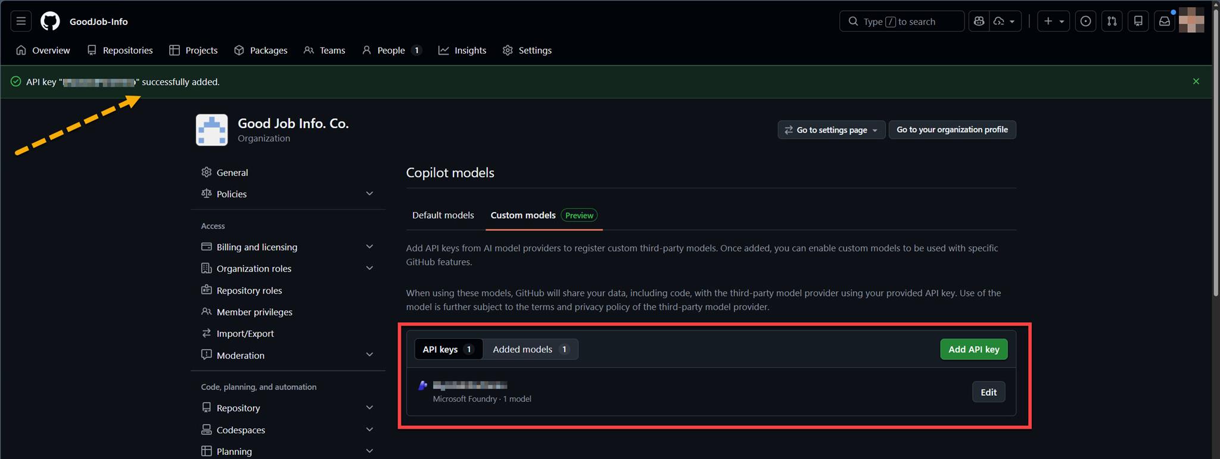Screen dimensions: 1220x459
Task: Open the create new plus dropdown
Action: 1053,21
